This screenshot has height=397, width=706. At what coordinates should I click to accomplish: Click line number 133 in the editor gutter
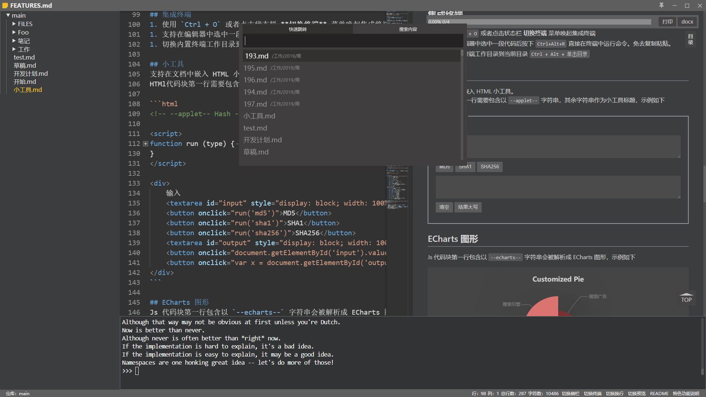click(134, 183)
